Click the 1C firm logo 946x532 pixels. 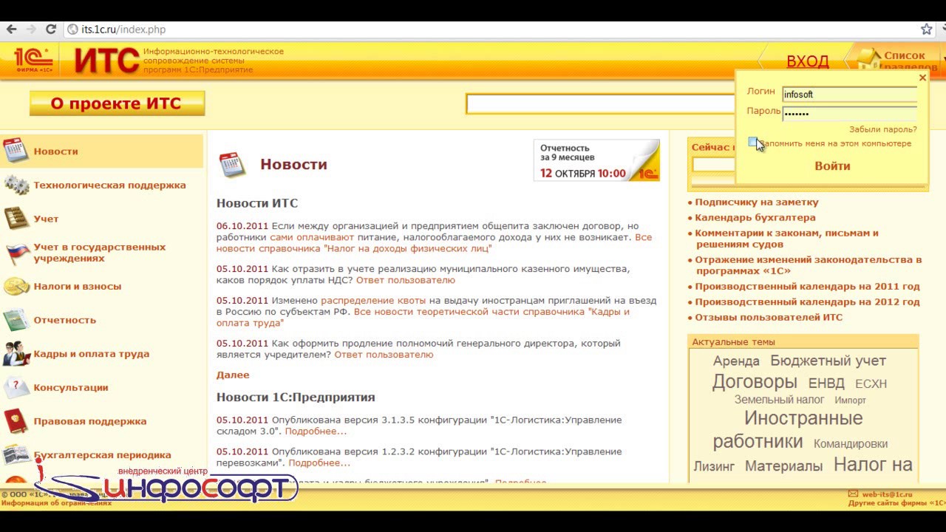click(x=34, y=61)
